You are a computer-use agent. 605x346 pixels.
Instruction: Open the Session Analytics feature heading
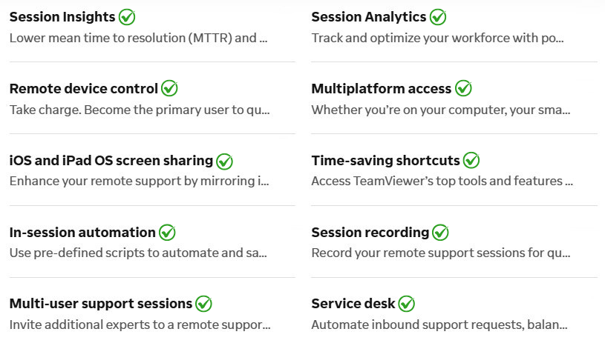[x=369, y=17]
